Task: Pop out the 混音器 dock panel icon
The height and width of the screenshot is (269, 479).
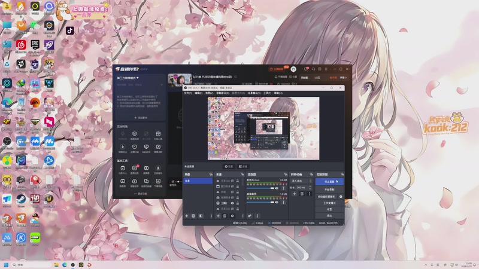Action: pyautogui.click(x=286, y=174)
